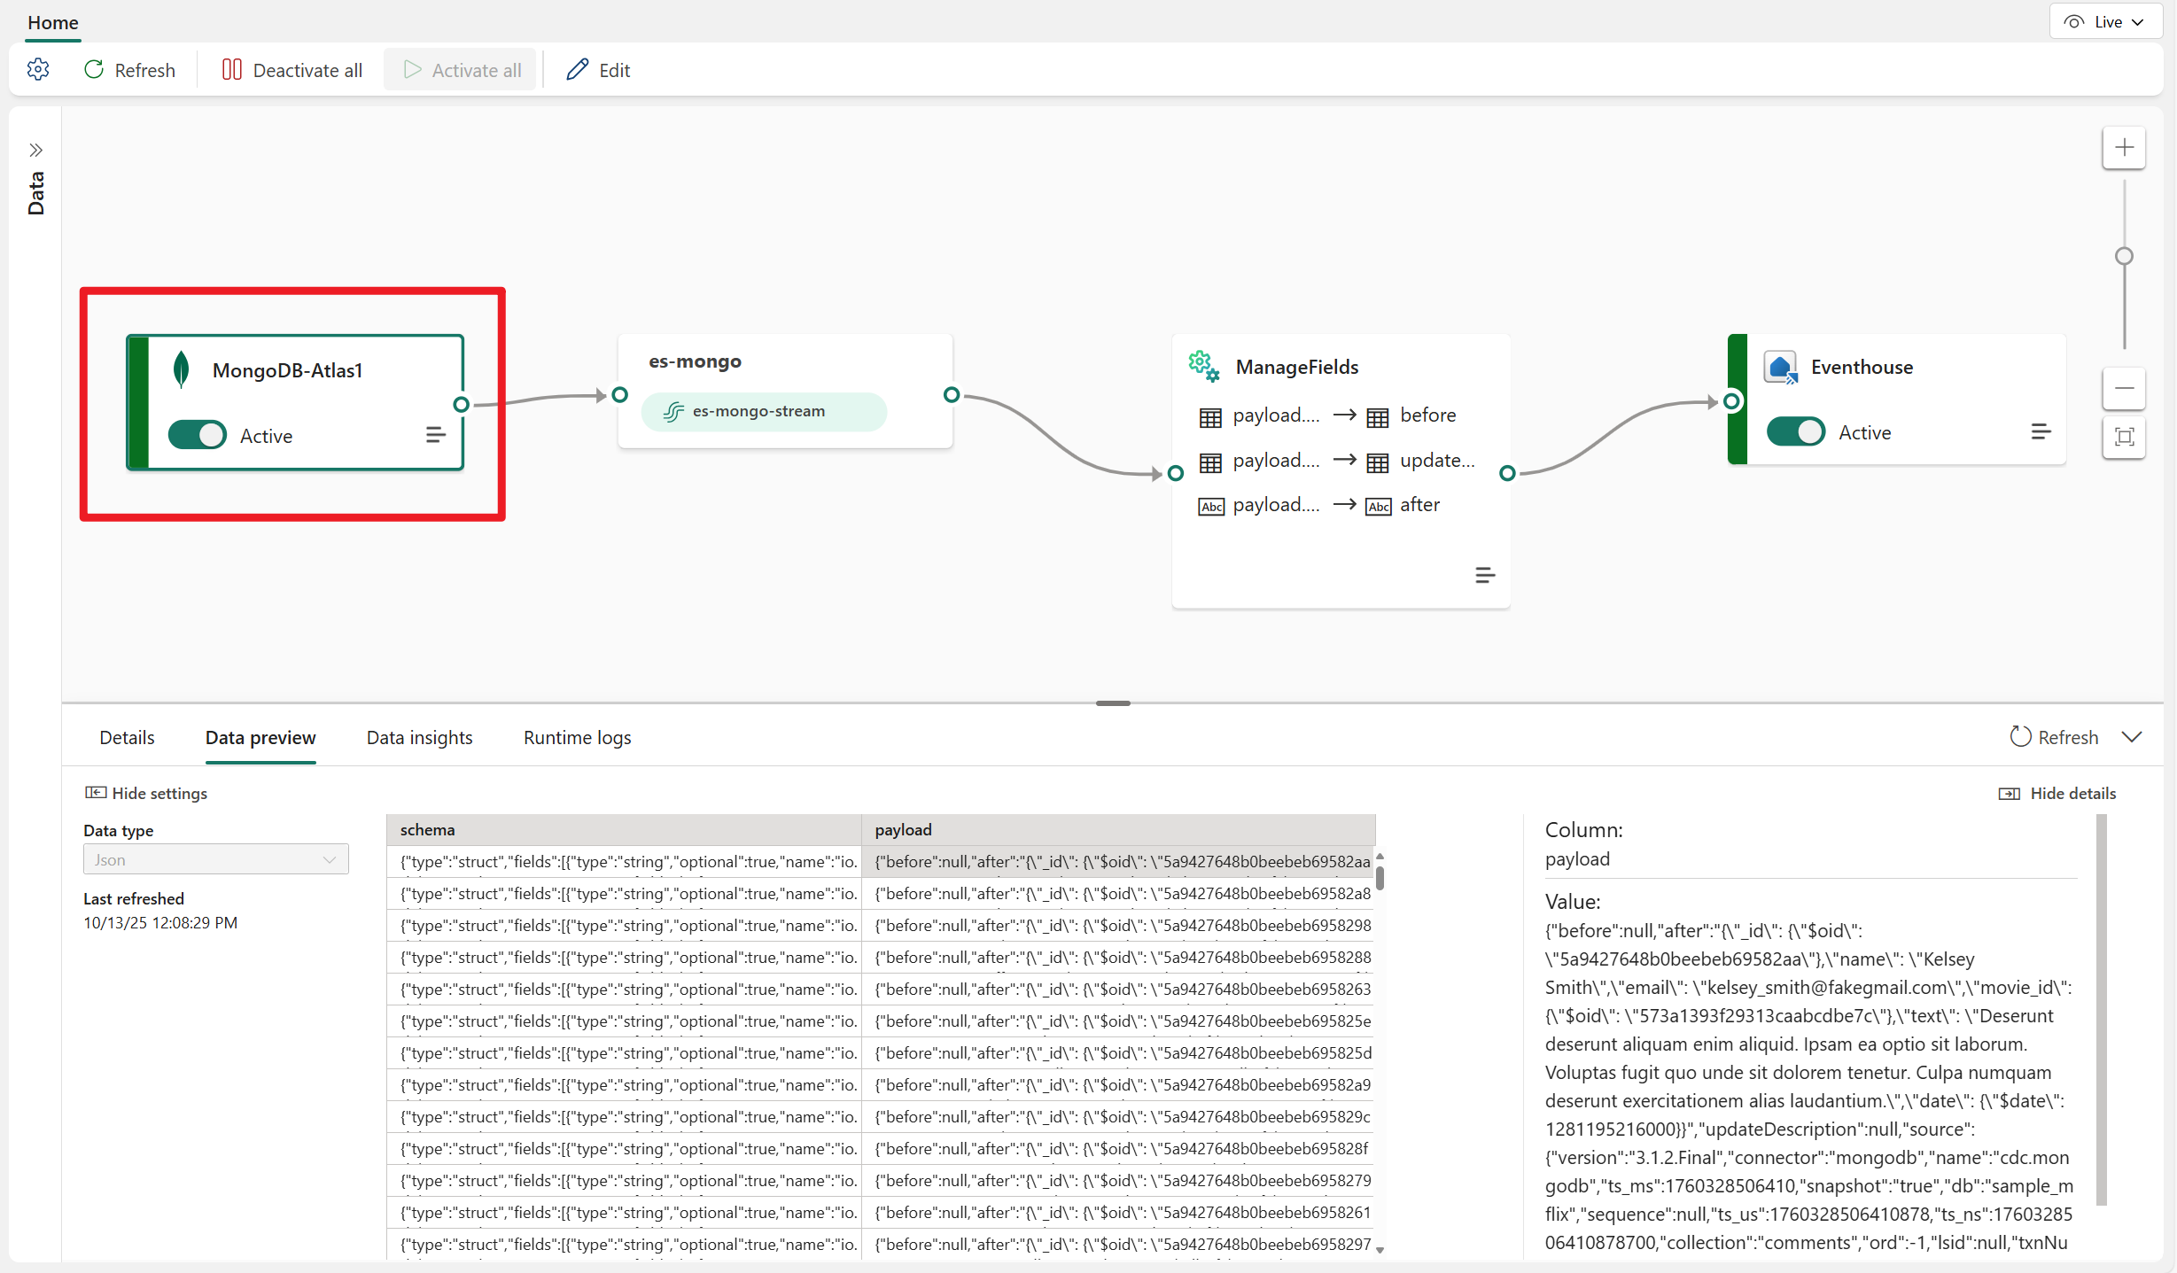Image resolution: width=2177 pixels, height=1273 pixels.
Task: Switch to the Data insights tab
Action: point(419,737)
